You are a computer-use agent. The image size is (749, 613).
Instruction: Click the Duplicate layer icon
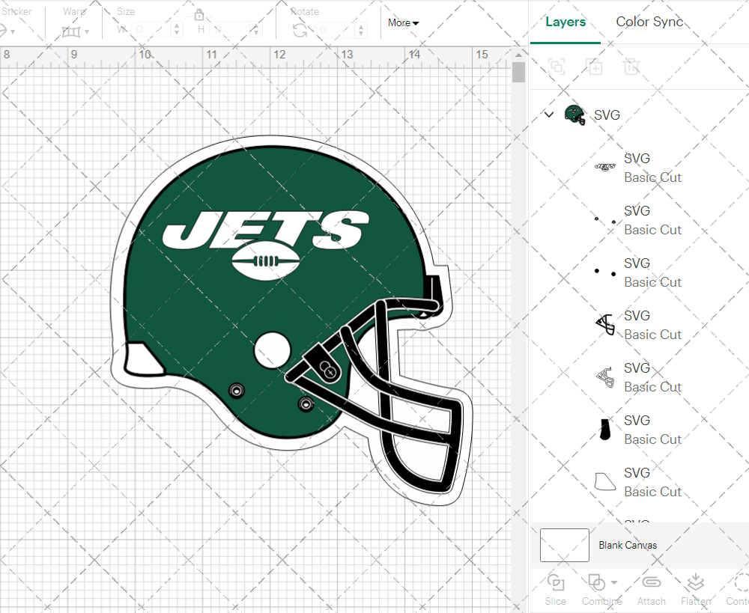click(594, 67)
